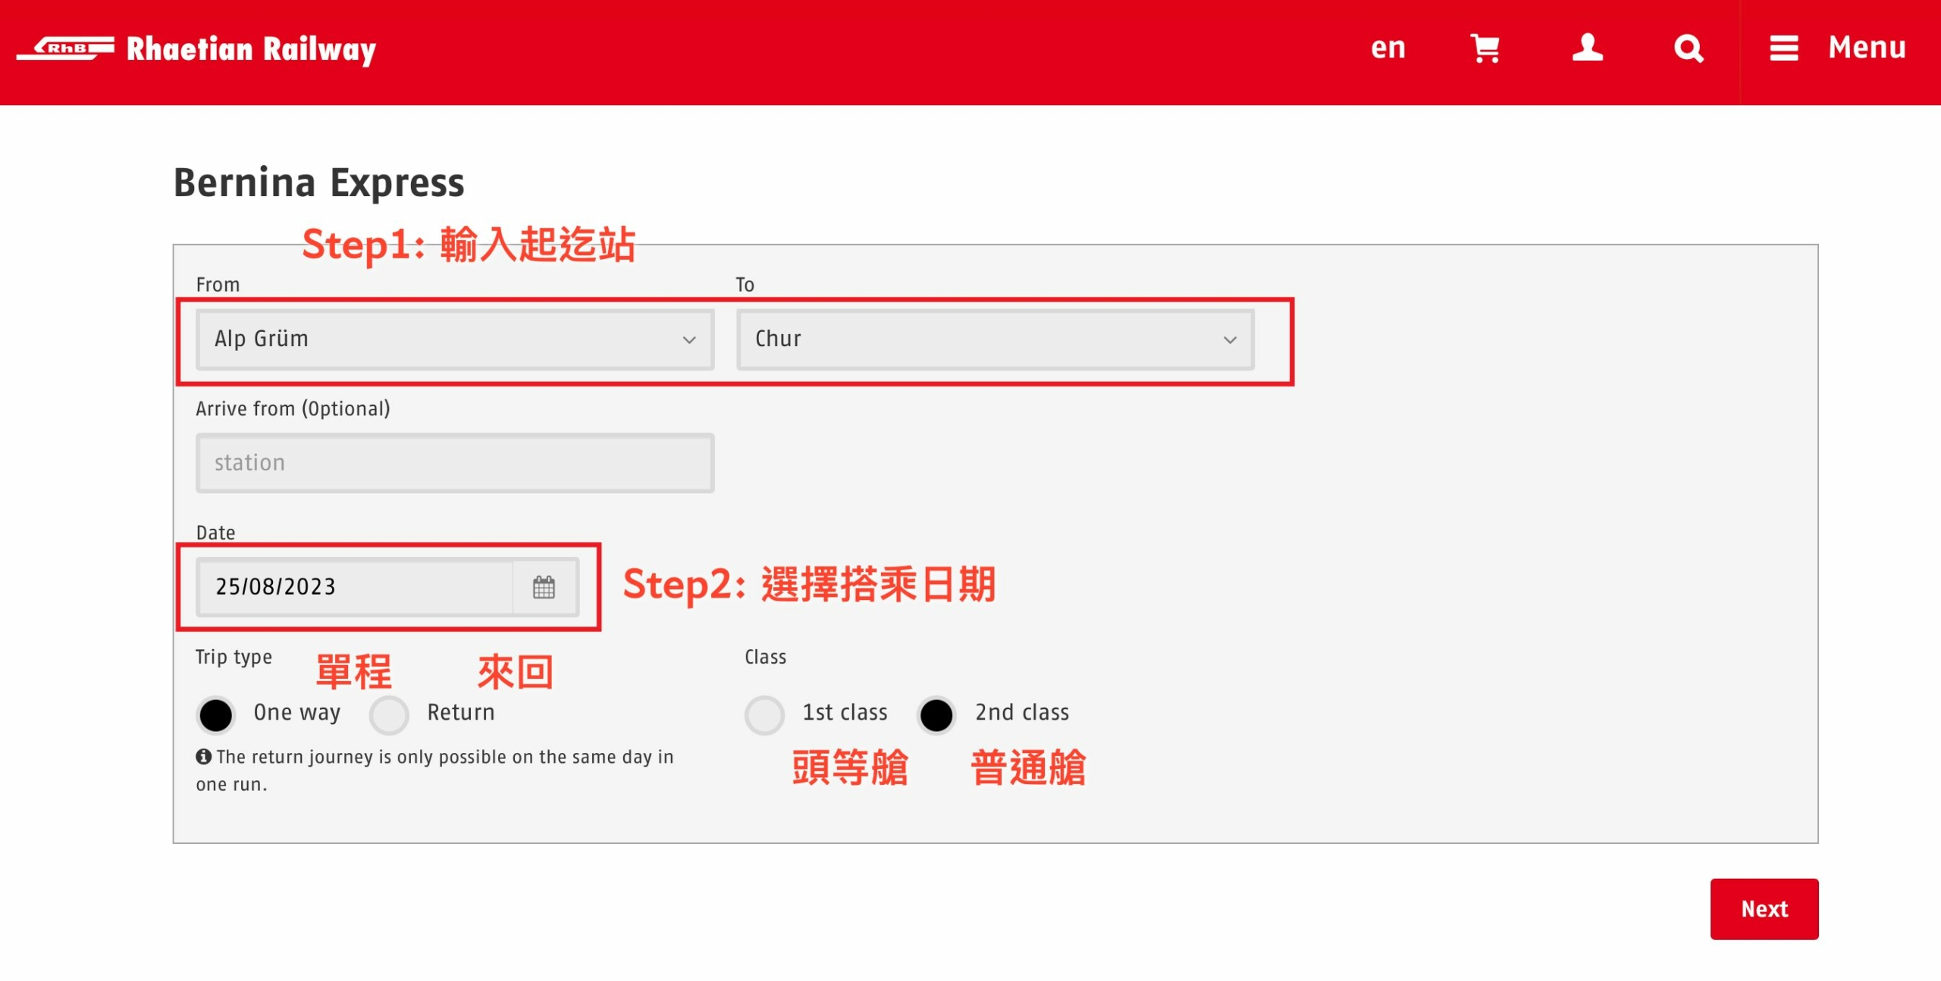
Task: Click the 2nd class selected toggle
Action: (x=939, y=714)
